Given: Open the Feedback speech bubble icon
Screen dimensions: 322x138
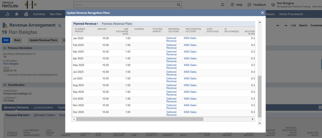Looking at the screenshot, I should pyautogui.click(x=249, y=5).
